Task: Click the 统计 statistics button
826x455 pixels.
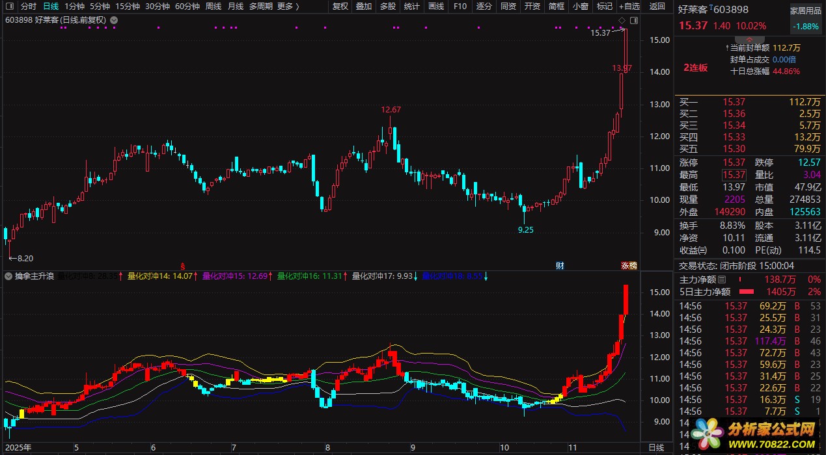Action: click(412, 6)
